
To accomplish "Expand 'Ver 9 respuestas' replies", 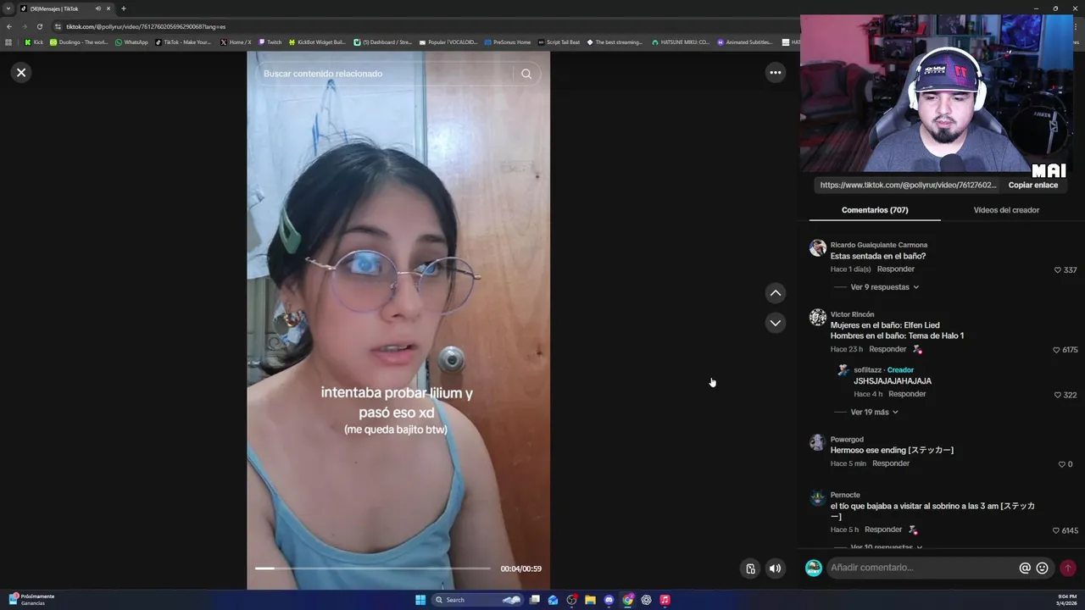I will coord(884,287).
